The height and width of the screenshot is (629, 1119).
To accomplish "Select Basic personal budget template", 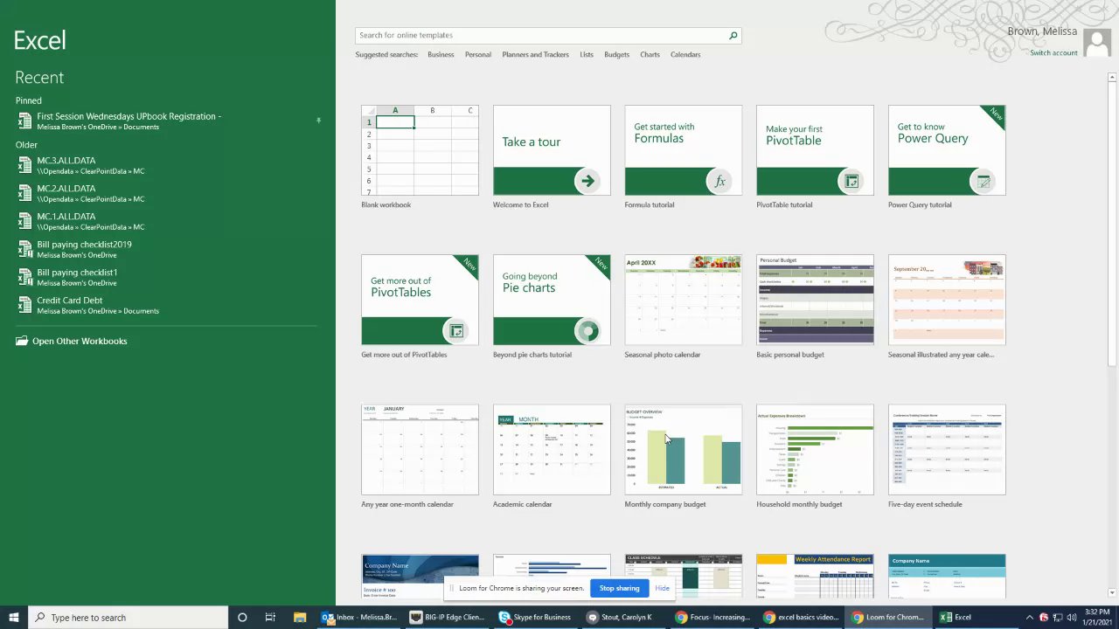I will tap(815, 300).
